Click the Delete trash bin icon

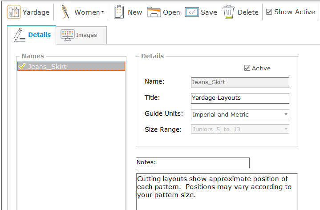[229, 12]
